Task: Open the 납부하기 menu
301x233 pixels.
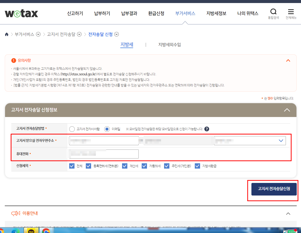Action: [102, 14]
